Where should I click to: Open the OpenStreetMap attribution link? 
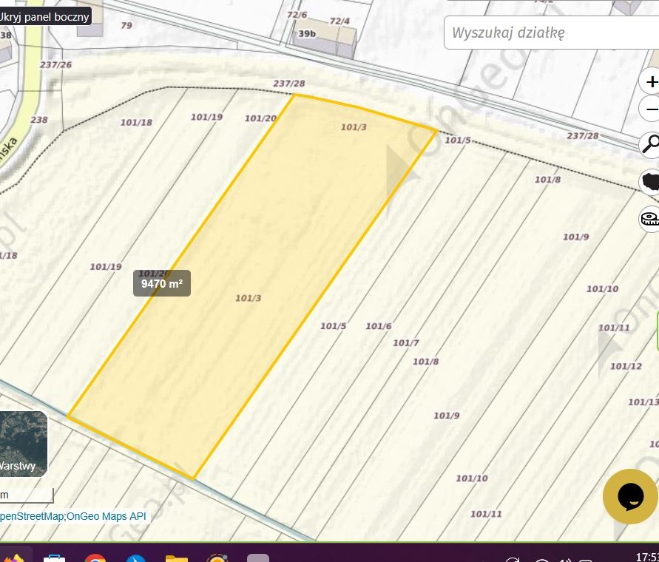point(32,516)
